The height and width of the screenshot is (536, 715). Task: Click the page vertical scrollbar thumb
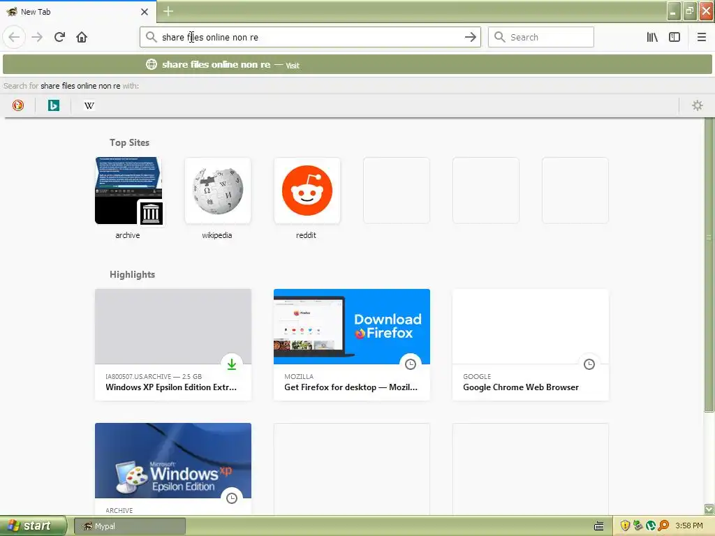pos(709,265)
